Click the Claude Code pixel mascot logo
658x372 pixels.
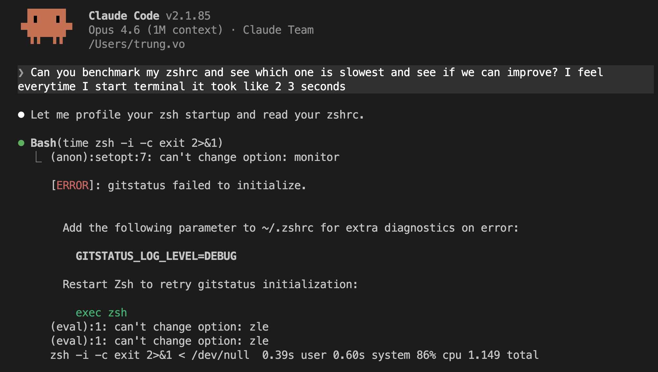point(47,26)
